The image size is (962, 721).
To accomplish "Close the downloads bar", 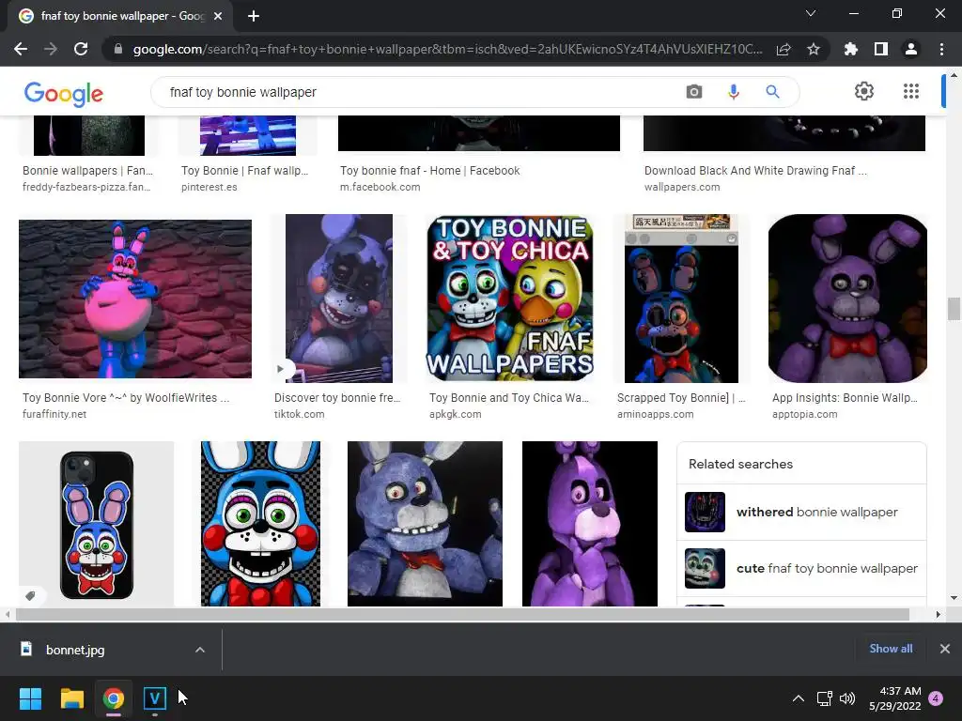I will click(945, 649).
